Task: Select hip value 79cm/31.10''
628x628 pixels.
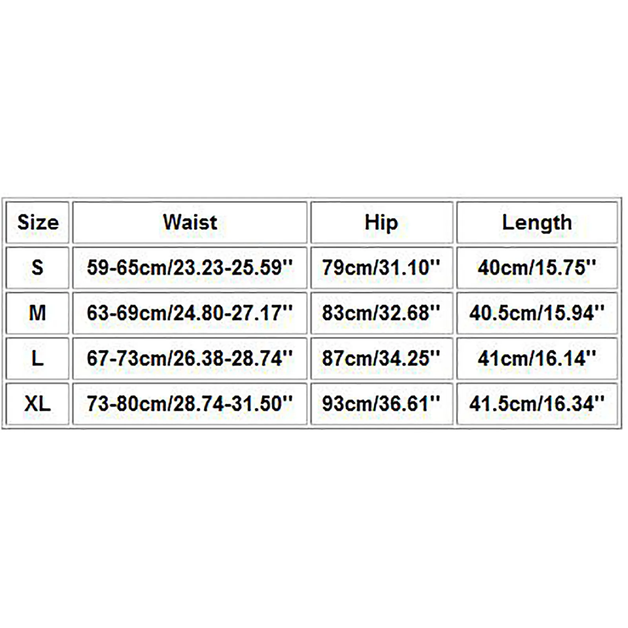Action: 382,268
